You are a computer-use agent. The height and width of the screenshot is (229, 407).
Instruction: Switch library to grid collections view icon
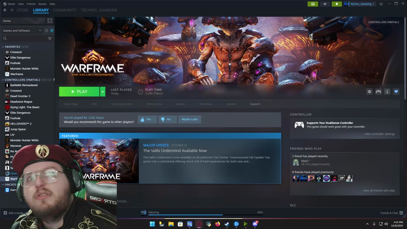pyautogui.click(x=50, y=21)
